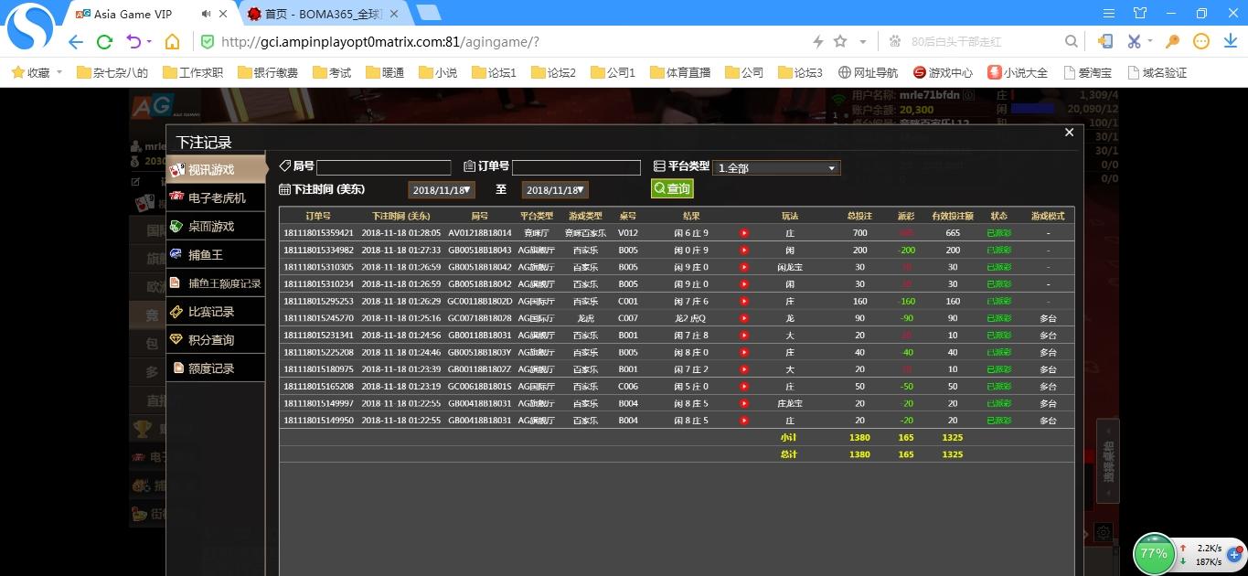Screen dimensions: 1248x576
Task: Play the video replay for order 181118015180975
Action: pos(743,369)
